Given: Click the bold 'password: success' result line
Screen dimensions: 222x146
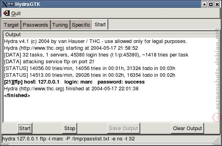Looking at the screenshot, I should coord(74,82).
